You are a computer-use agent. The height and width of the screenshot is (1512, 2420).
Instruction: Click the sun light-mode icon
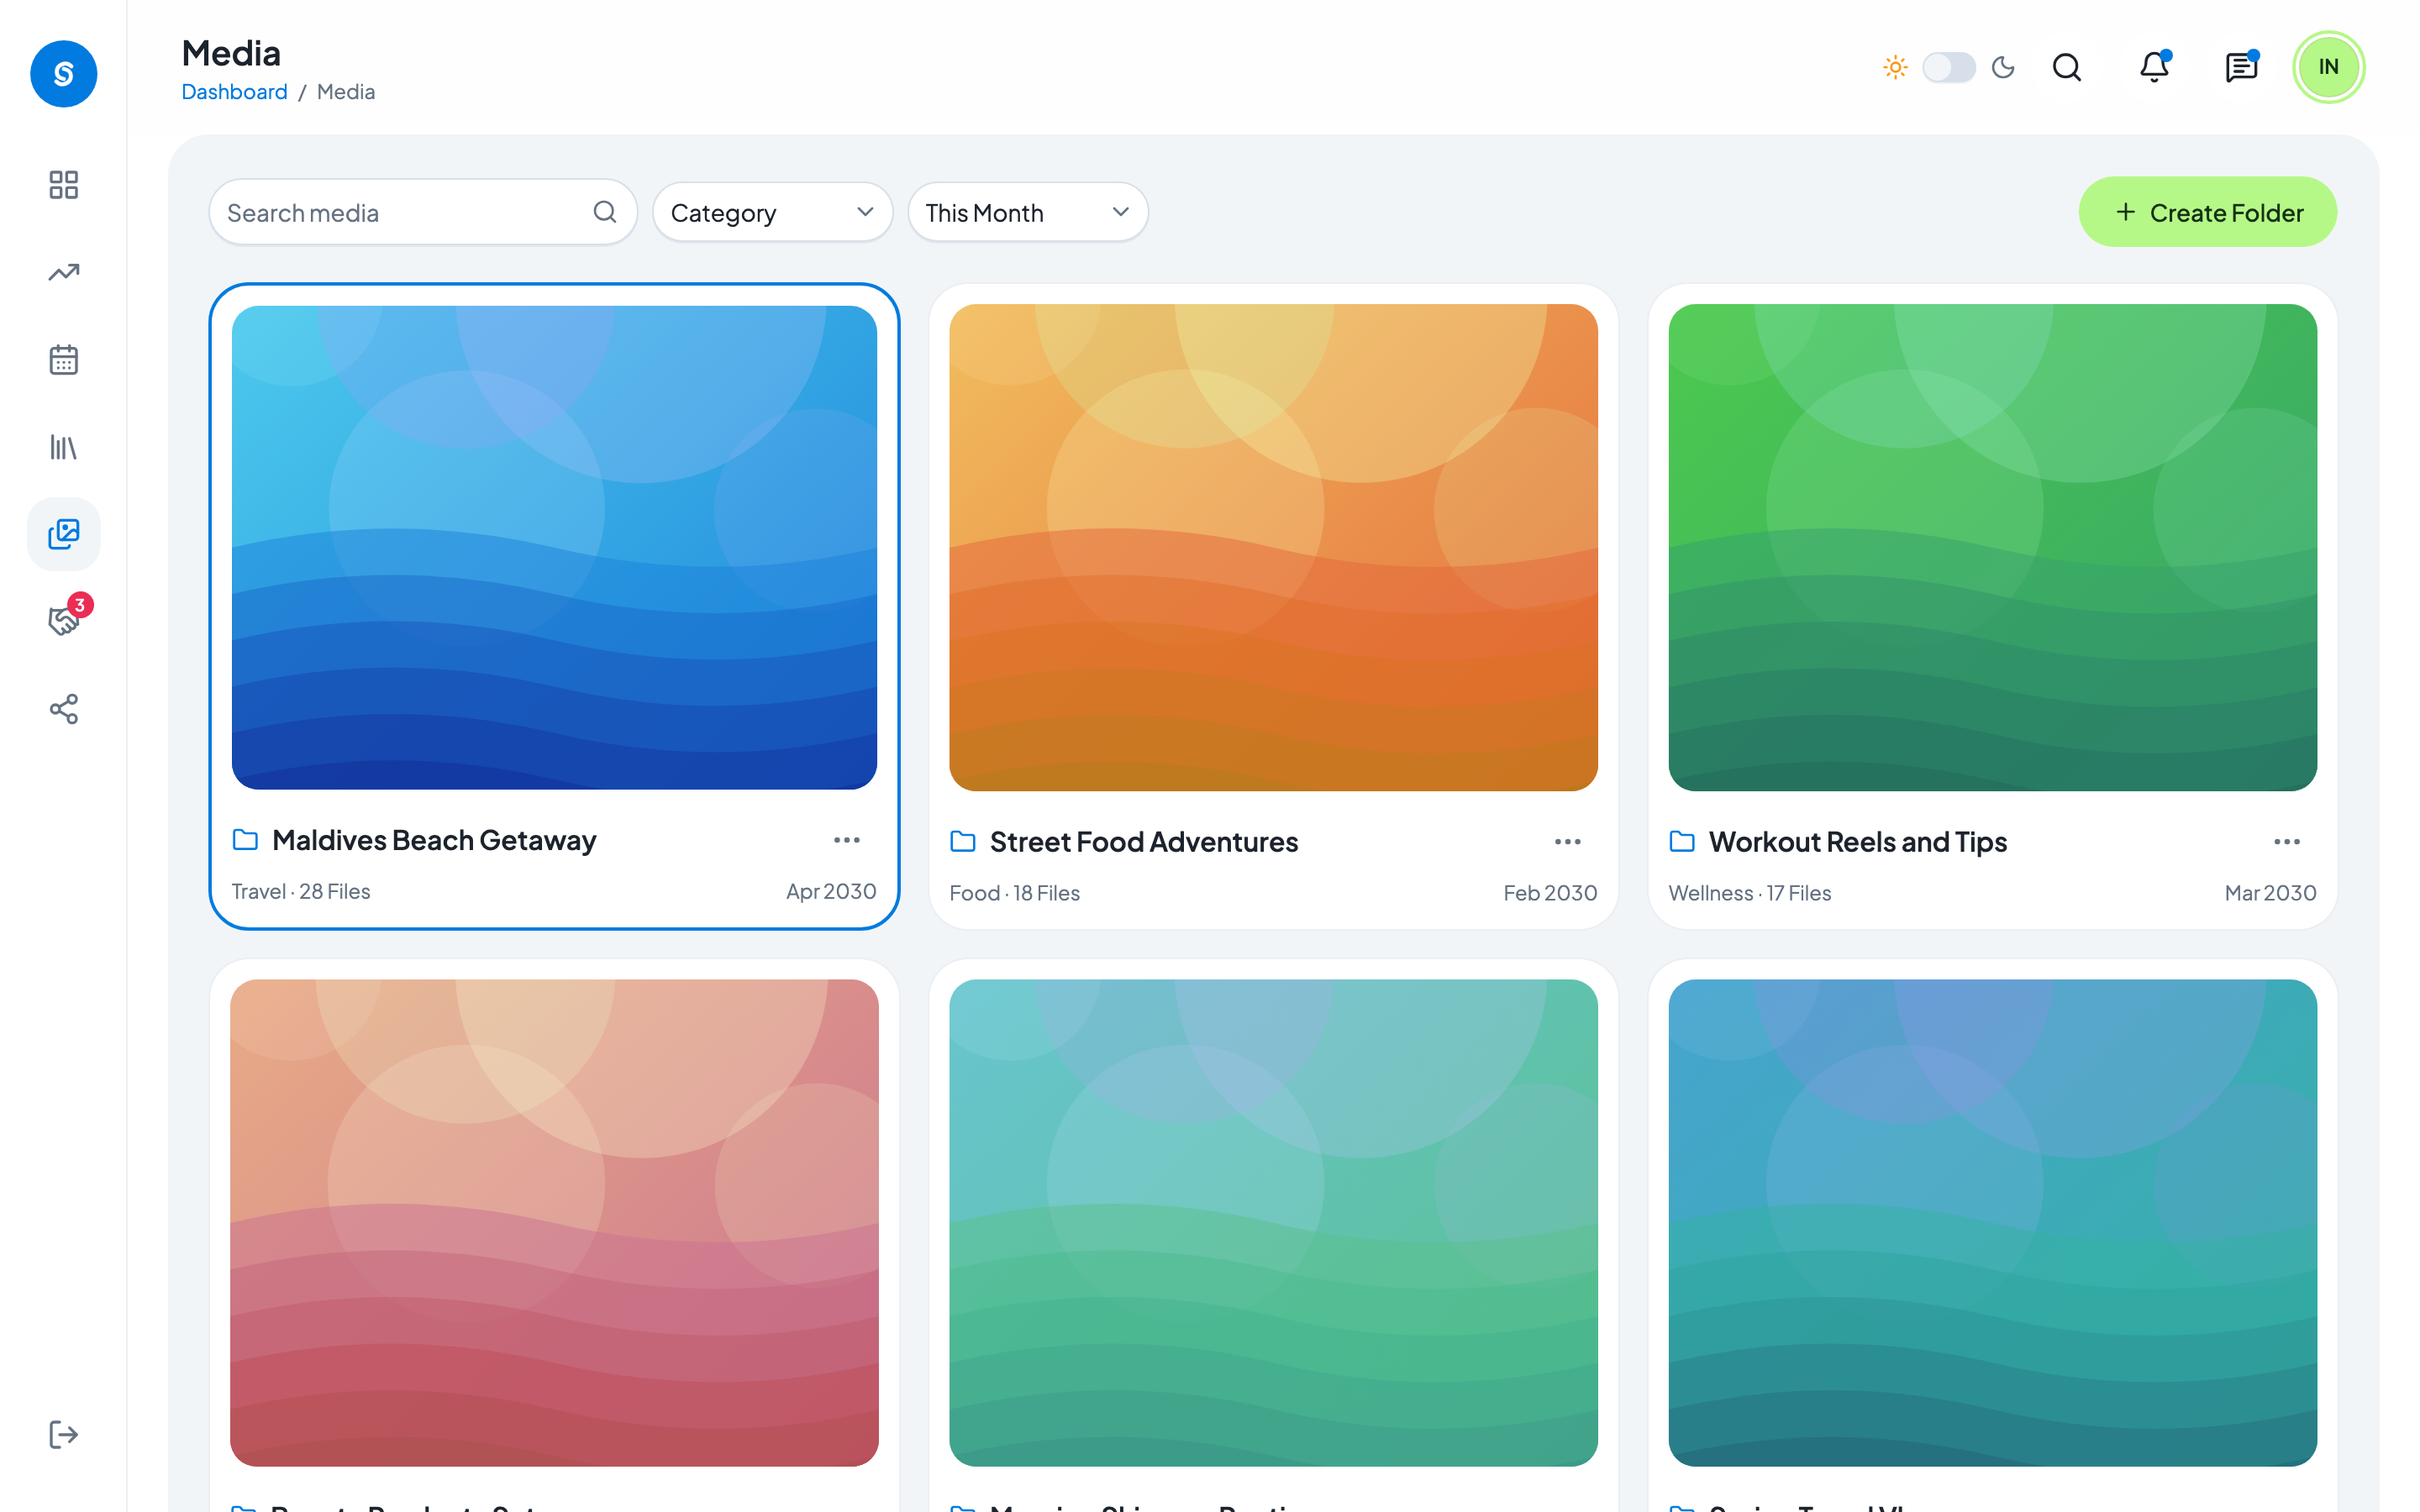(1894, 67)
